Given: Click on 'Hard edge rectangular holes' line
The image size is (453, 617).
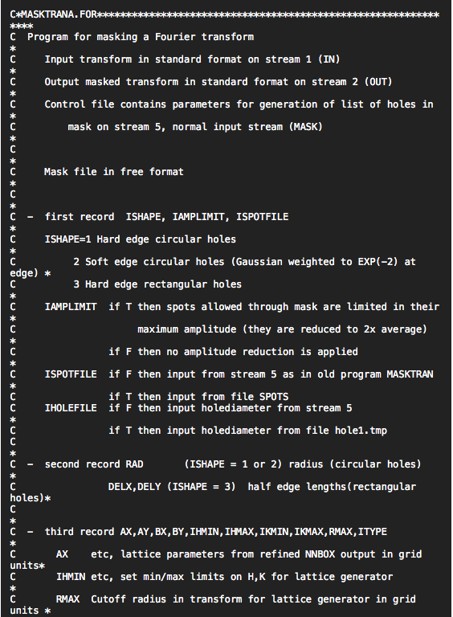Looking at the screenshot, I should (163, 284).
